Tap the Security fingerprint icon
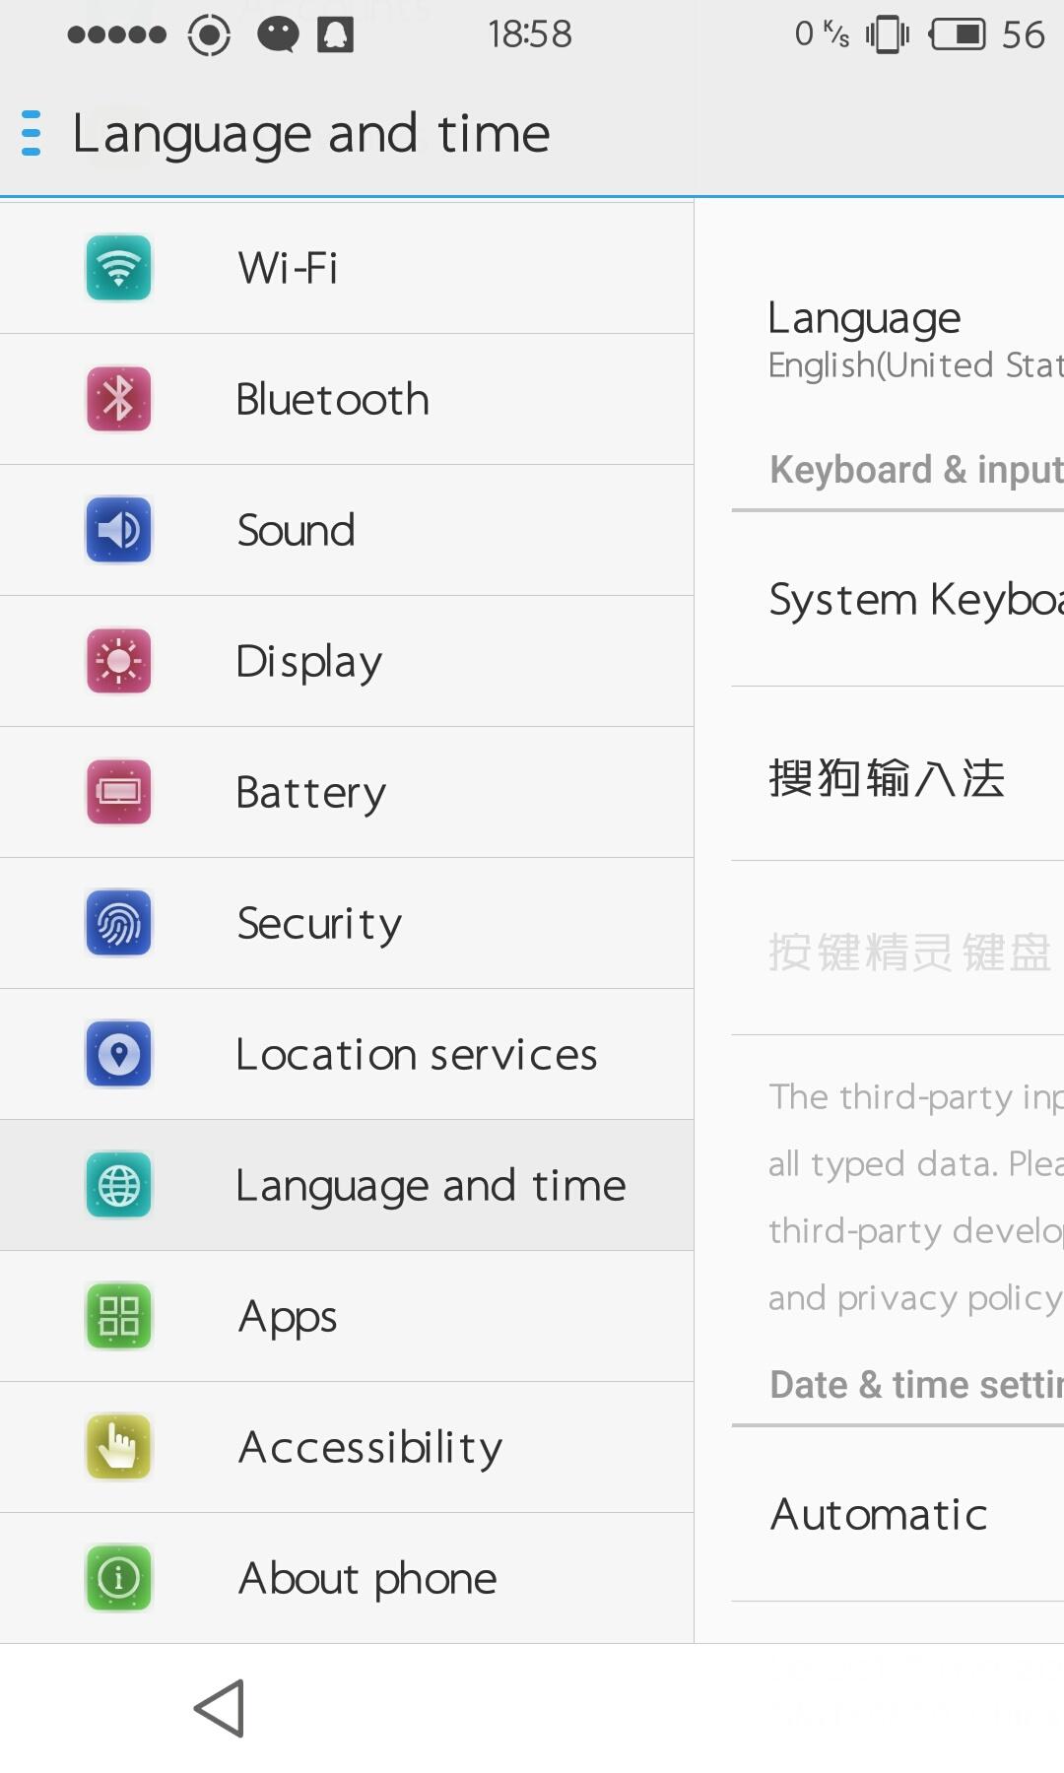 [x=118, y=923]
